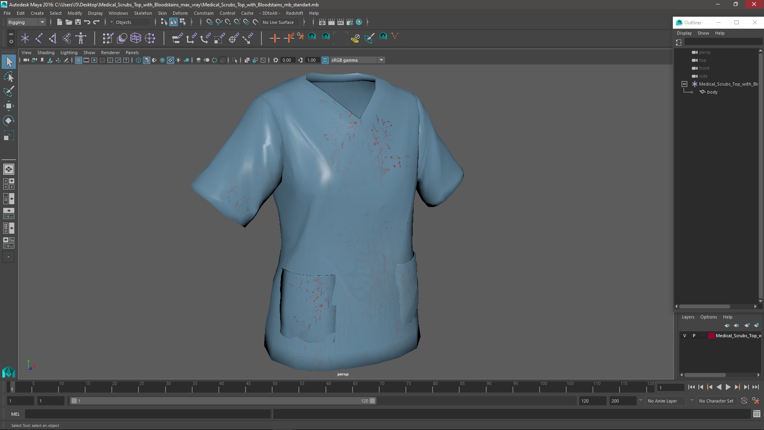This screenshot has height=430, width=764.
Task: Click the Play Forwards button
Action: point(728,387)
